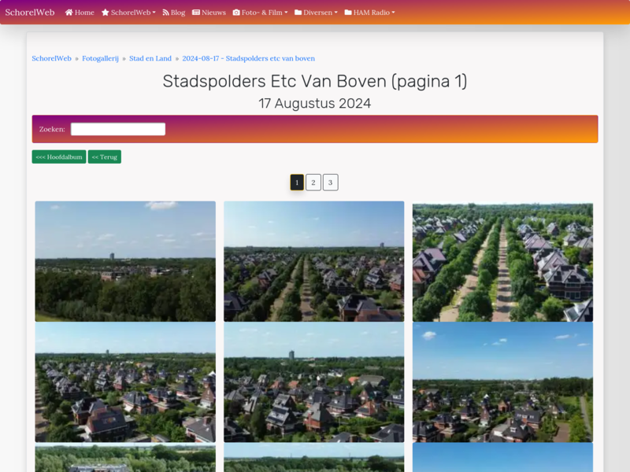This screenshot has width=630, height=472.
Task: Follow the SchorelWeb breadcrumb link
Action: click(51, 58)
